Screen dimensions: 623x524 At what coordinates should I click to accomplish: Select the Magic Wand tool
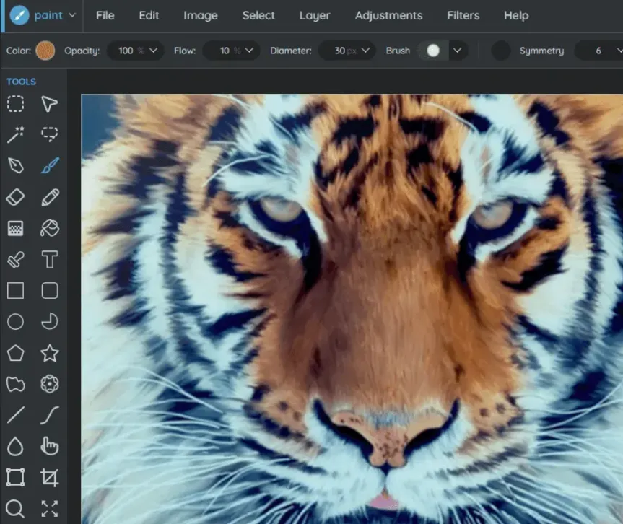click(15, 134)
